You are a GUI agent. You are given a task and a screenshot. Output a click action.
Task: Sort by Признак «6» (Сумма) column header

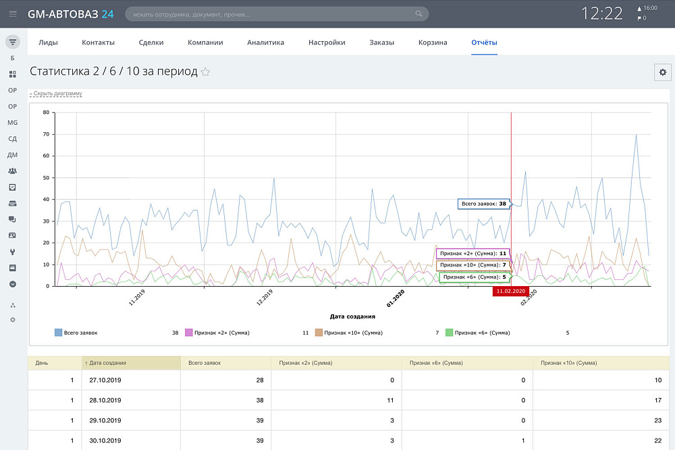[x=467, y=363]
